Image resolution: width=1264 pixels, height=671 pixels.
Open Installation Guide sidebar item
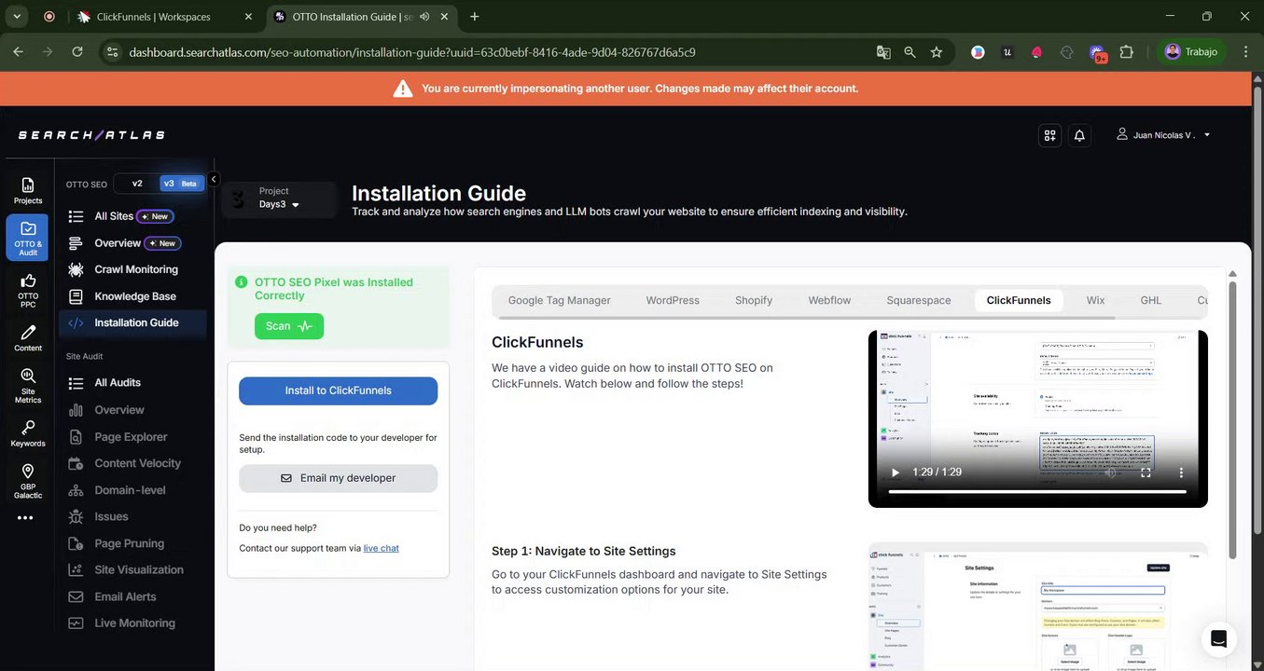pyautogui.click(x=133, y=322)
